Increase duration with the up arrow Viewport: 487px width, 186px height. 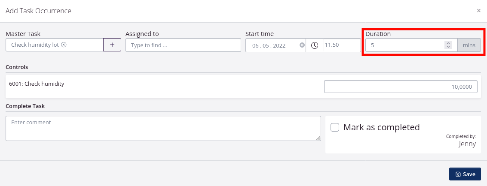448,43
